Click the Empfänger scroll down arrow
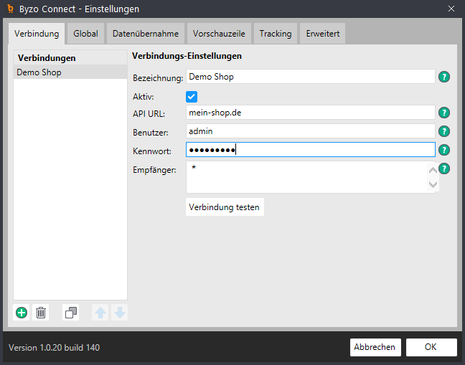Viewport: 465px width, 365px height. tap(433, 184)
